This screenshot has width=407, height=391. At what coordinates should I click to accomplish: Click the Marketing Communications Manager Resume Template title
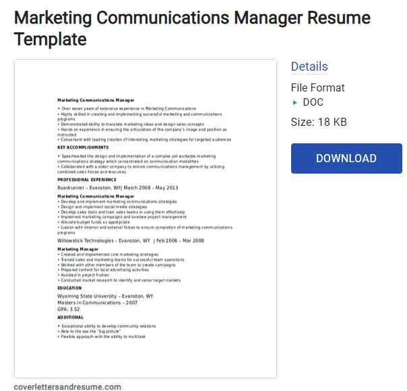[x=192, y=28]
